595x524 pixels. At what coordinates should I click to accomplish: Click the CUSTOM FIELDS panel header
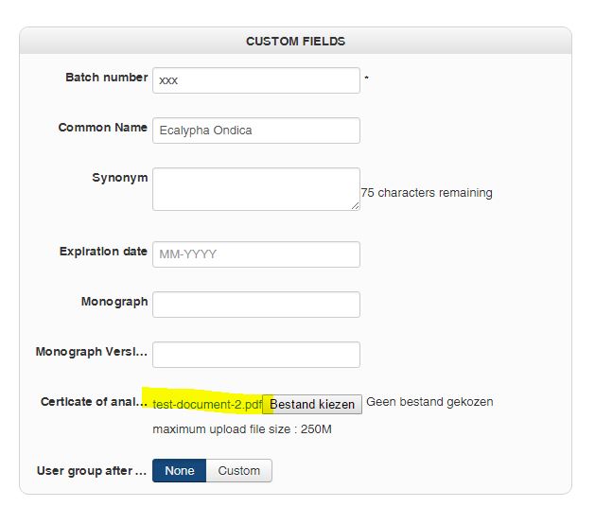(x=295, y=42)
